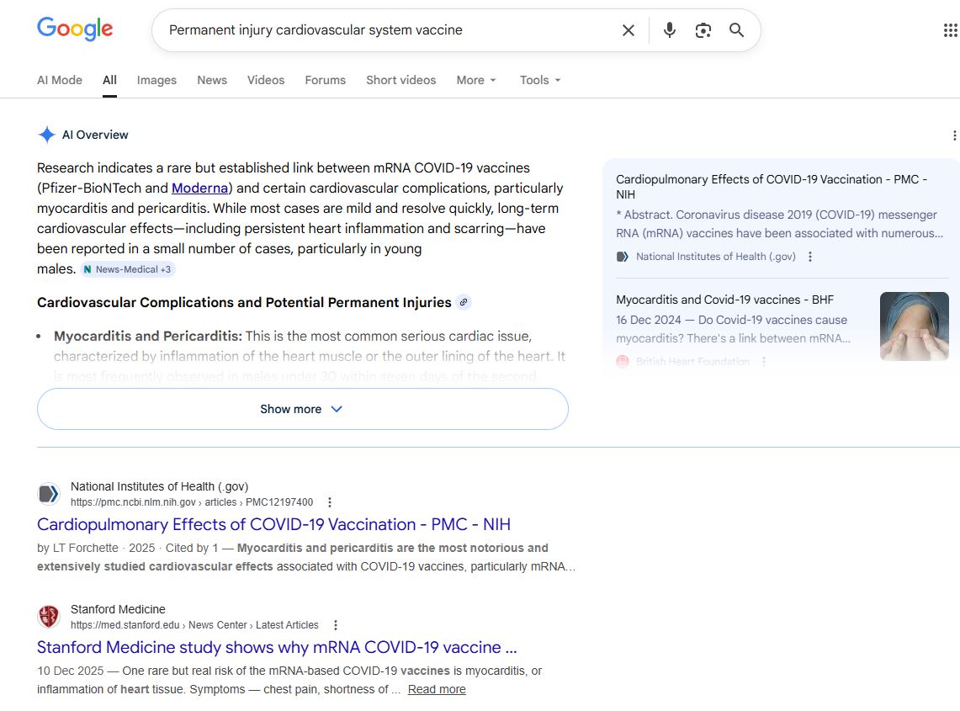Open Google Lens image search icon
Image resolution: width=960 pixels, height=711 pixels.
coord(703,30)
